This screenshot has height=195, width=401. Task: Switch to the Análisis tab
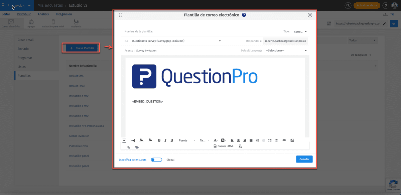pyautogui.click(x=44, y=14)
